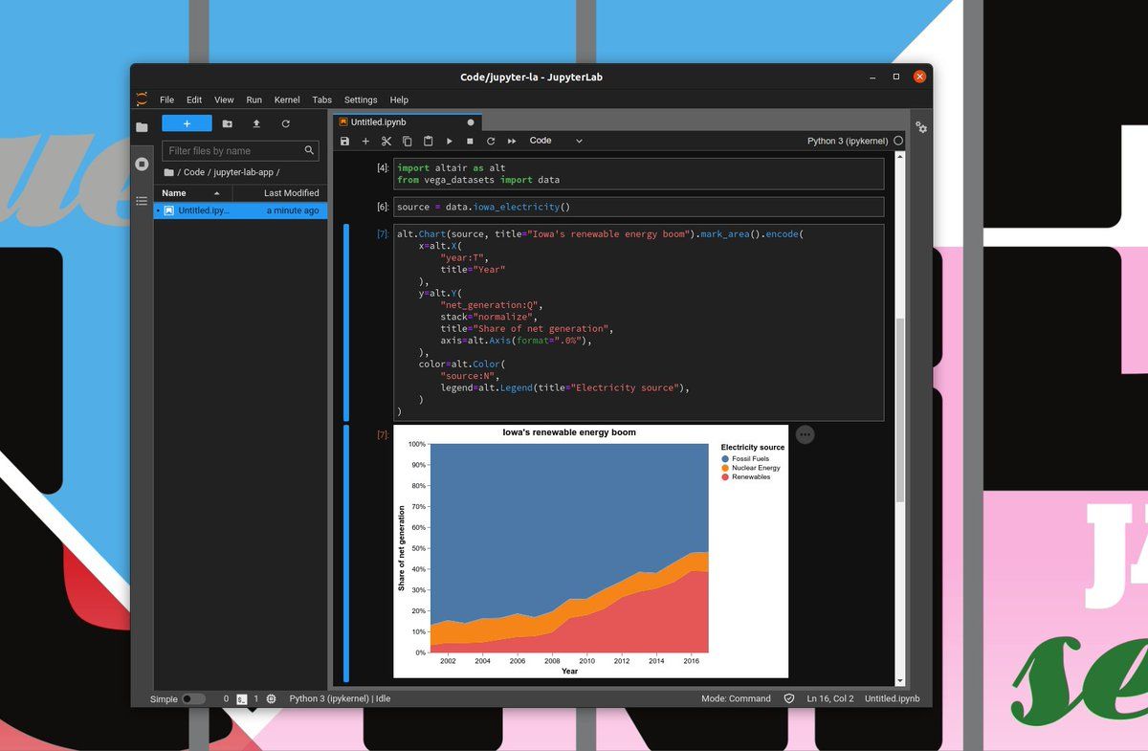This screenshot has height=751, width=1148.
Task: Click the Filter files by name field
Action: [234, 151]
